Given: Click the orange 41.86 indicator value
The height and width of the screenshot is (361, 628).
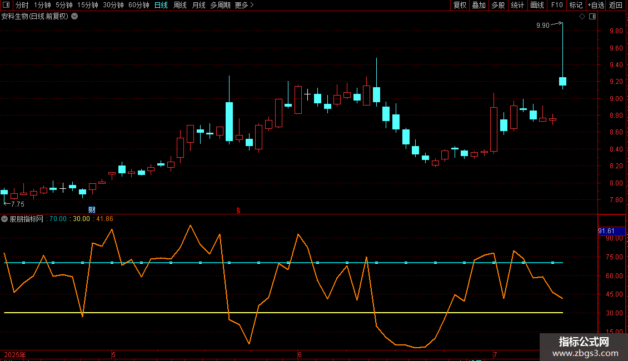Looking at the screenshot, I should click(x=104, y=219).
